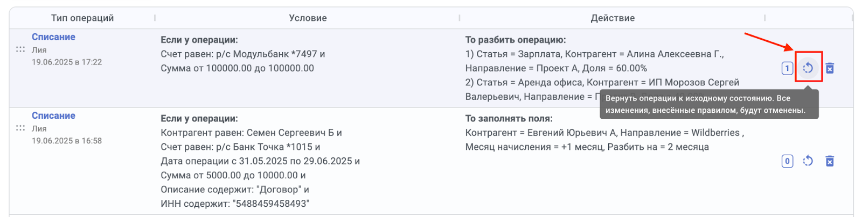Open the counter badge showing 0

pos(787,161)
